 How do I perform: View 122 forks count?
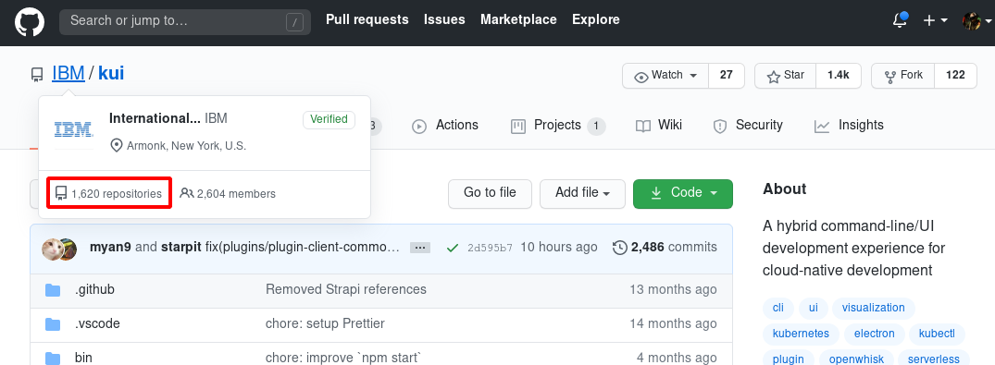tap(955, 76)
